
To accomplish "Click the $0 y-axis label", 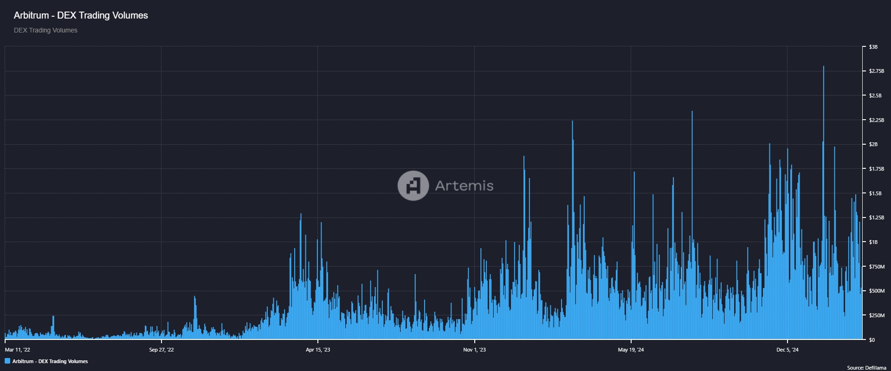I will tap(872, 340).
